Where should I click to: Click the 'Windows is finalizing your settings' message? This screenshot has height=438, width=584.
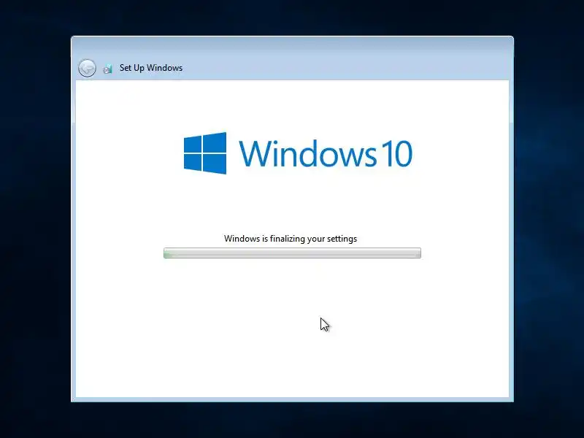point(291,239)
